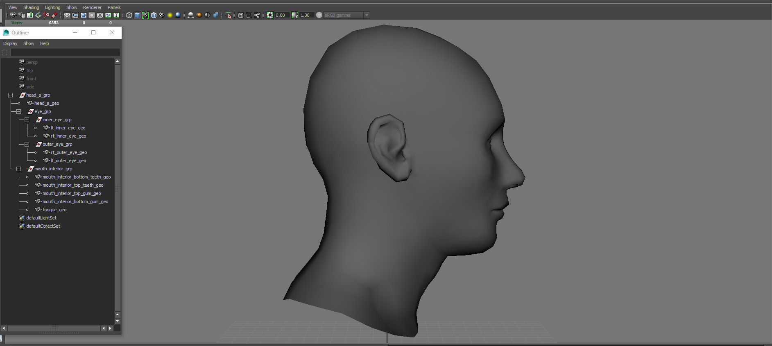The width and height of the screenshot is (772, 346).
Task: Collapse the head_a_grp node
Action: click(x=11, y=95)
